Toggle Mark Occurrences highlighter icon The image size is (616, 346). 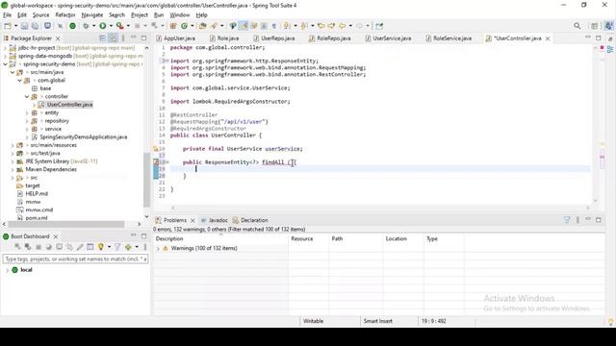244,26
